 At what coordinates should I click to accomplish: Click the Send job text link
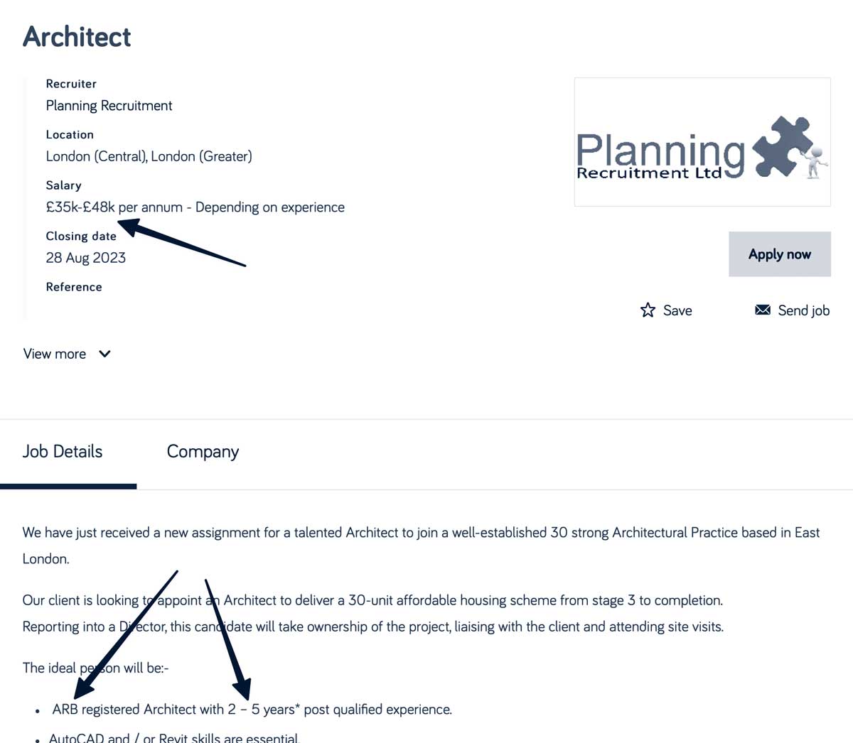click(804, 310)
